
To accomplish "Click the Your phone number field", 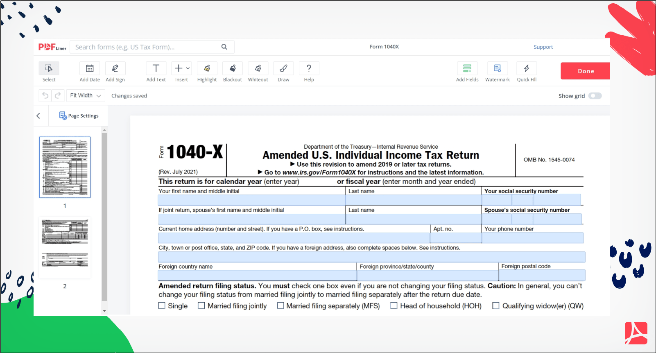I will [x=533, y=238].
